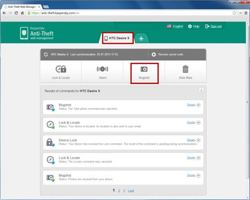Open a new browser tab
The height and width of the screenshot is (200, 250).
(46, 7)
